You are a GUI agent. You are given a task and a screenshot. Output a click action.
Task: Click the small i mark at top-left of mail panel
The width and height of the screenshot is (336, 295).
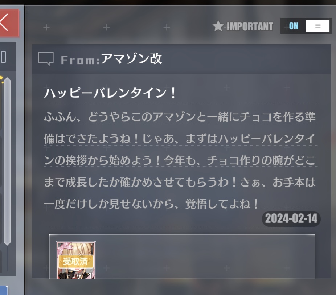pos(26,10)
